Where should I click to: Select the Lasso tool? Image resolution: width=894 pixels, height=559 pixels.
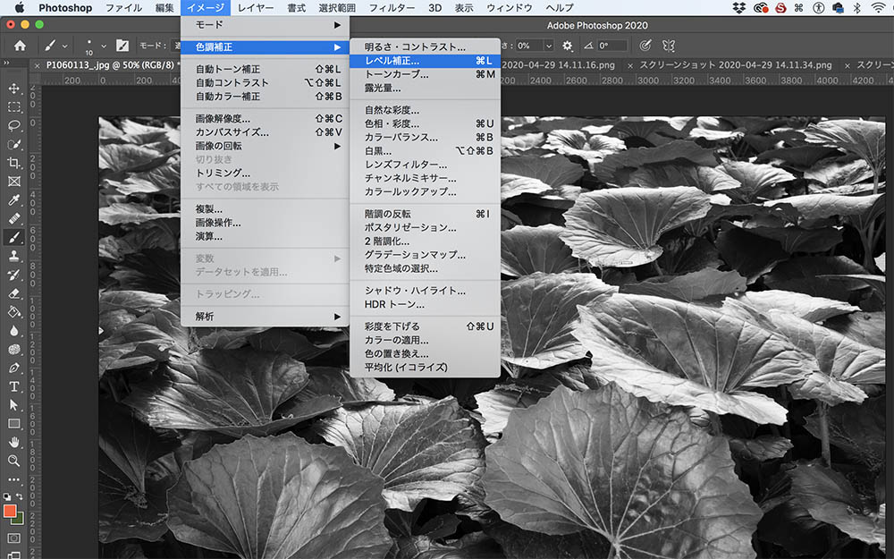tap(14, 126)
